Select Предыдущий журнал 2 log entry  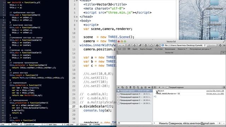point(135,100)
